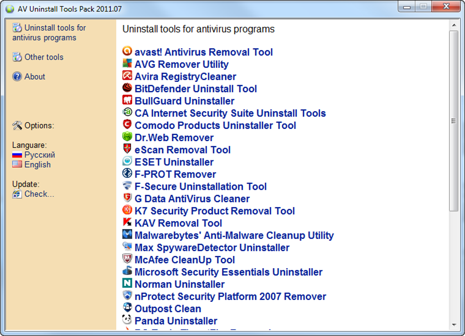Click the Avira red umbrella icon
Screen dimensions: 465x336
coord(127,75)
